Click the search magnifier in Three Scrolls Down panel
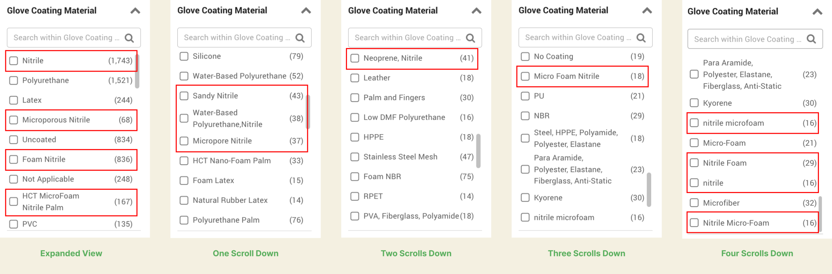The image size is (832, 274). point(641,37)
